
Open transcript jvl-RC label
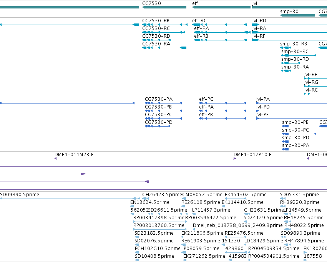coord(311,90)
